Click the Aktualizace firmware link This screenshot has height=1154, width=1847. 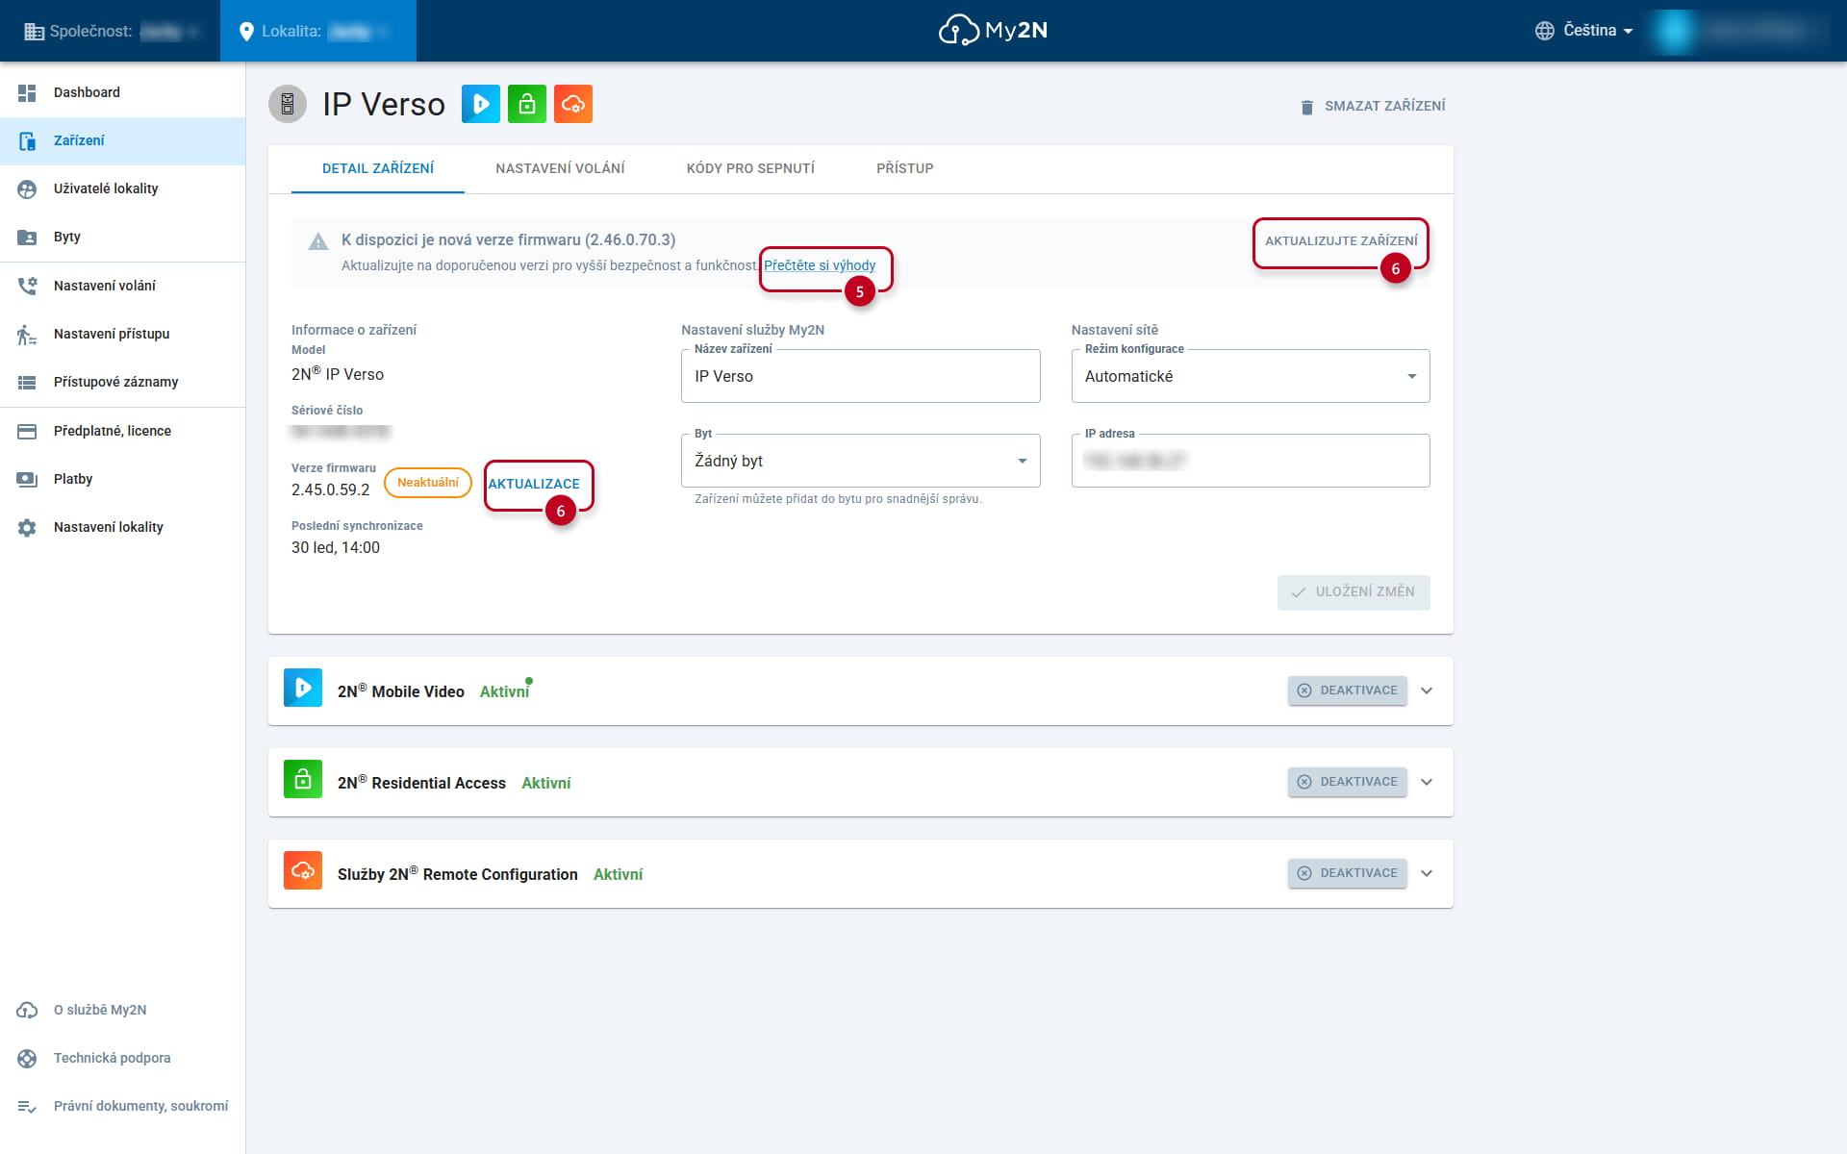tap(534, 484)
